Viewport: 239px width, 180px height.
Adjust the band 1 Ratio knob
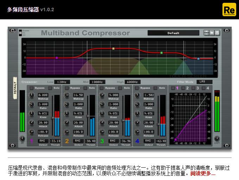pos(32,104)
